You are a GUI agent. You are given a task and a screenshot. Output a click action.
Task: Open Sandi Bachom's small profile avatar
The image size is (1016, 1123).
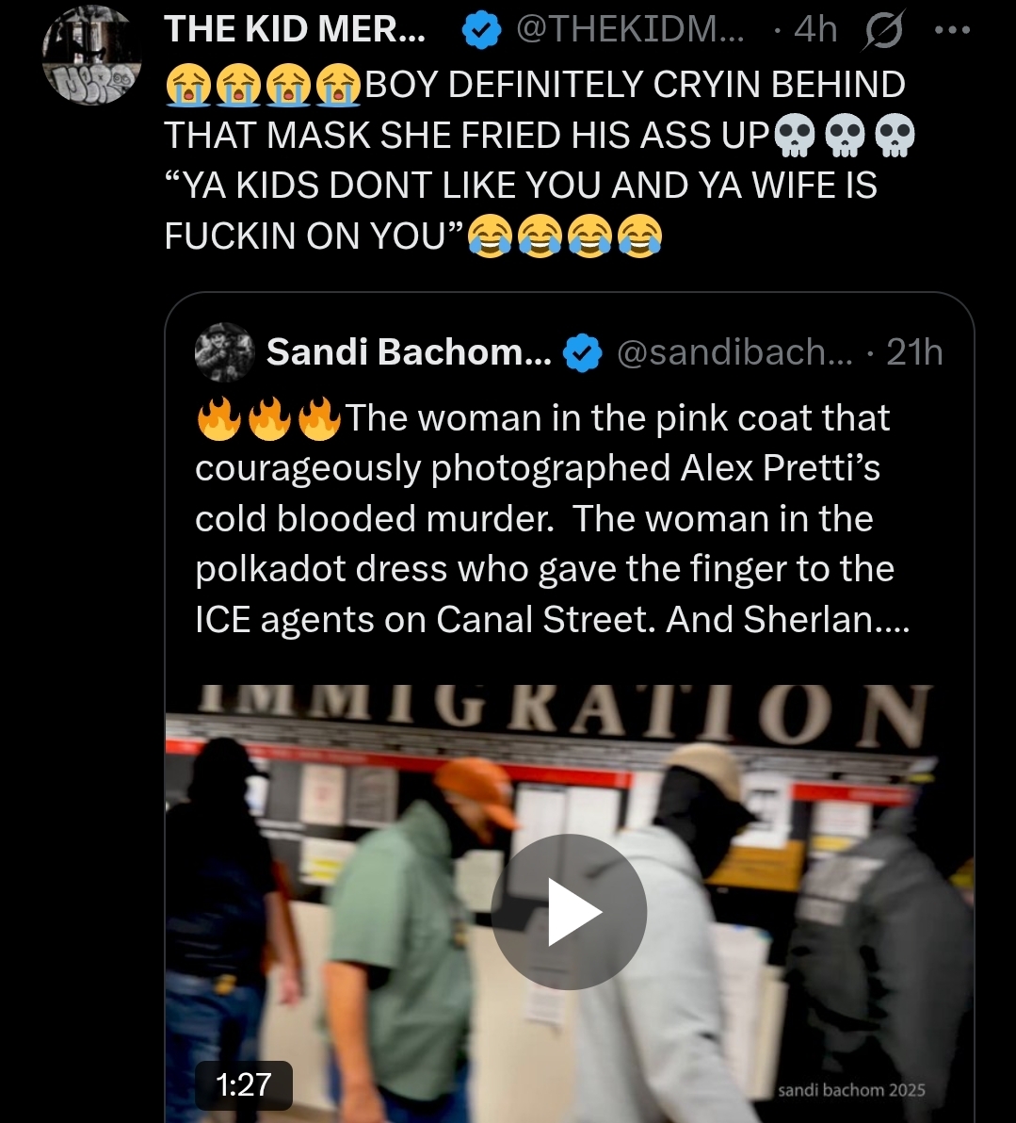pyautogui.click(x=225, y=351)
